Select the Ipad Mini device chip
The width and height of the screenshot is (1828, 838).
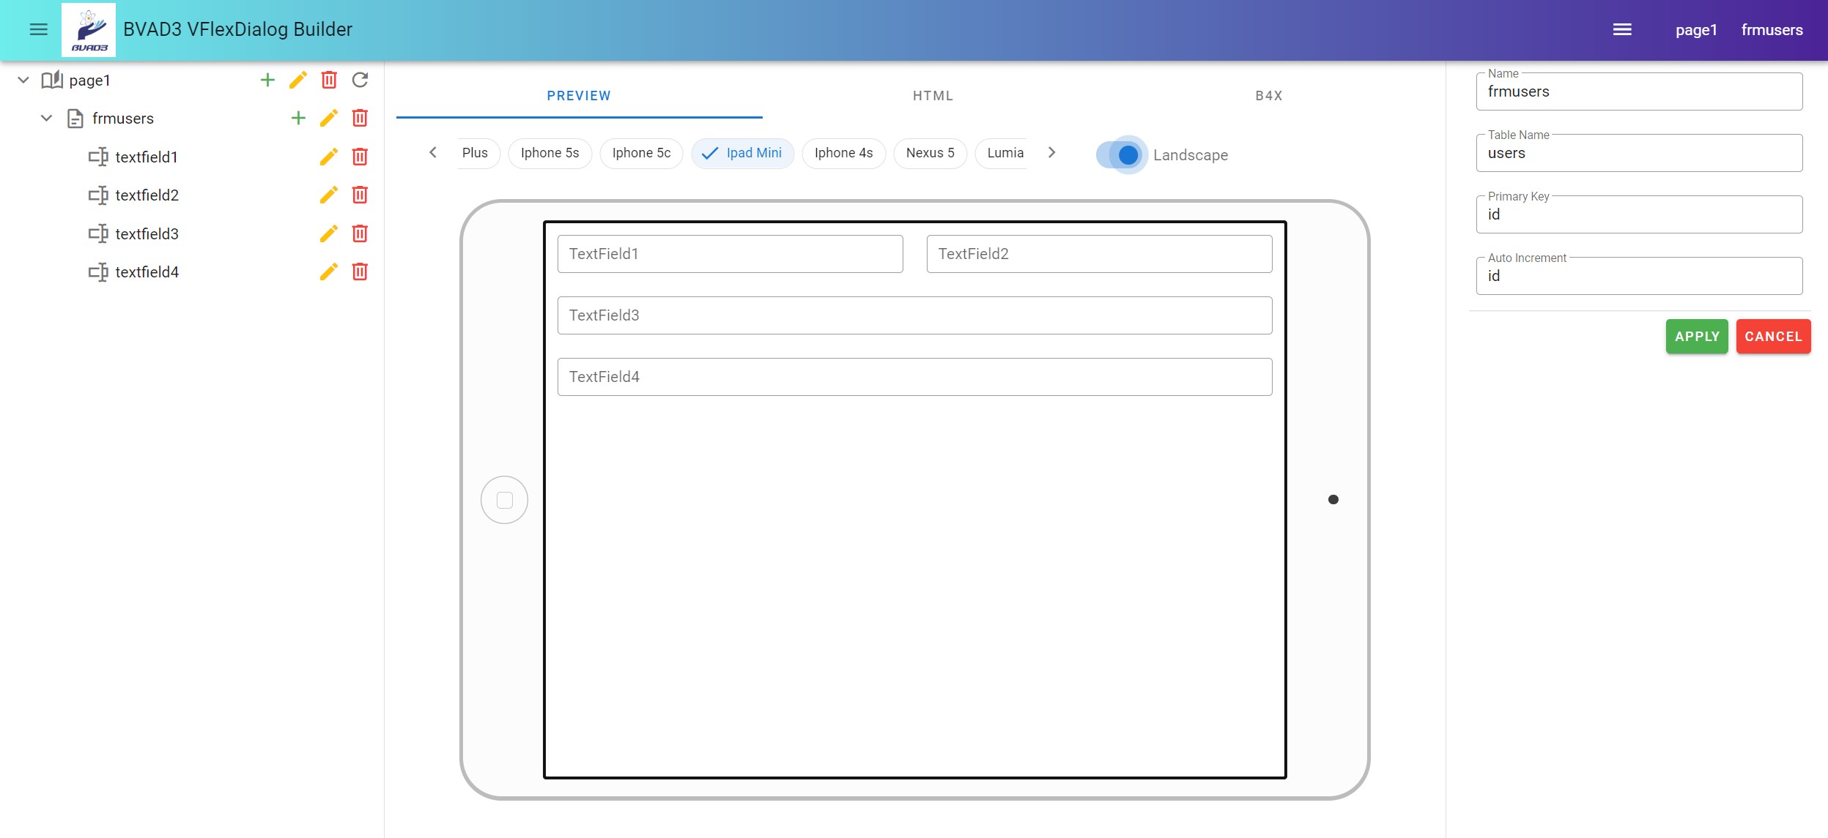pyautogui.click(x=742, y=153)
